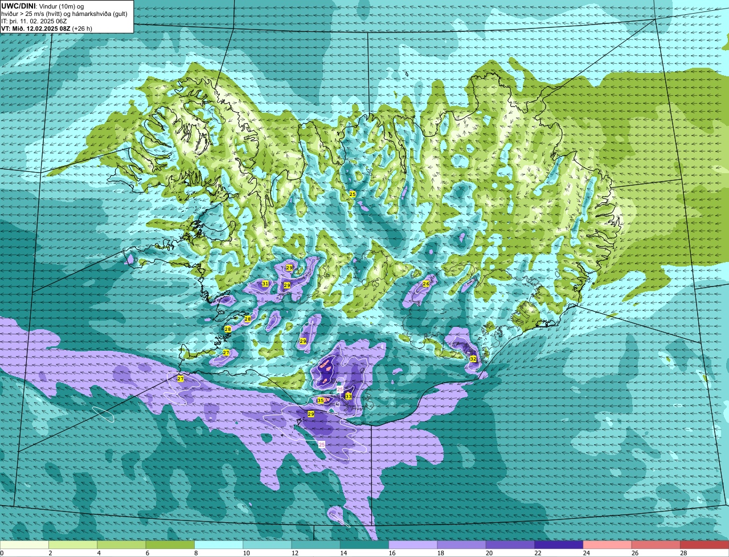The image size is (729, 557).
Task: Click the yellow gust label 32
Action: tap(473, 359)
